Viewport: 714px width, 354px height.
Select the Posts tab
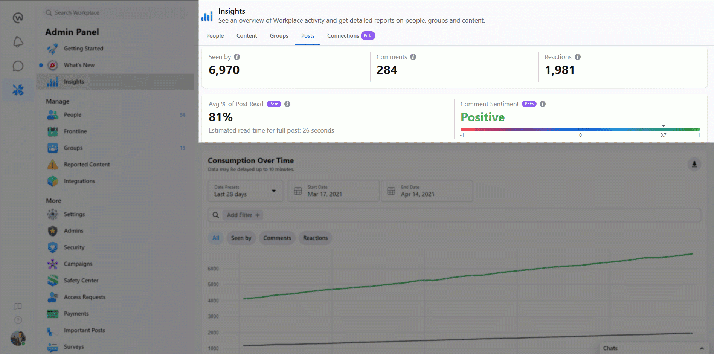308,36
